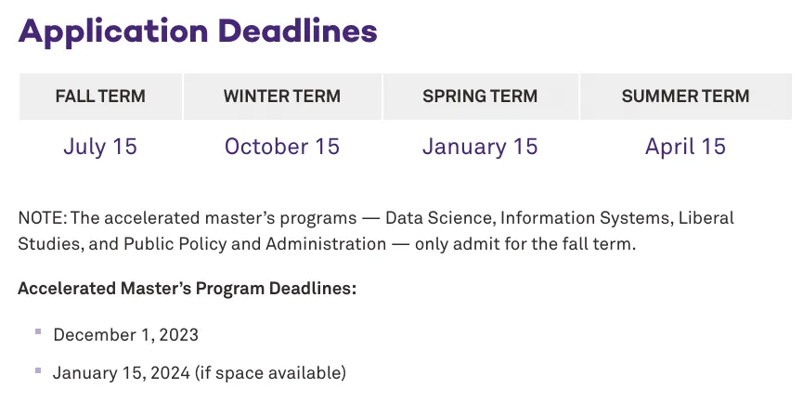Click the December 1, 2023 deadline text
This screenshot has height=401, width=803.
click(x=125, y=334)
